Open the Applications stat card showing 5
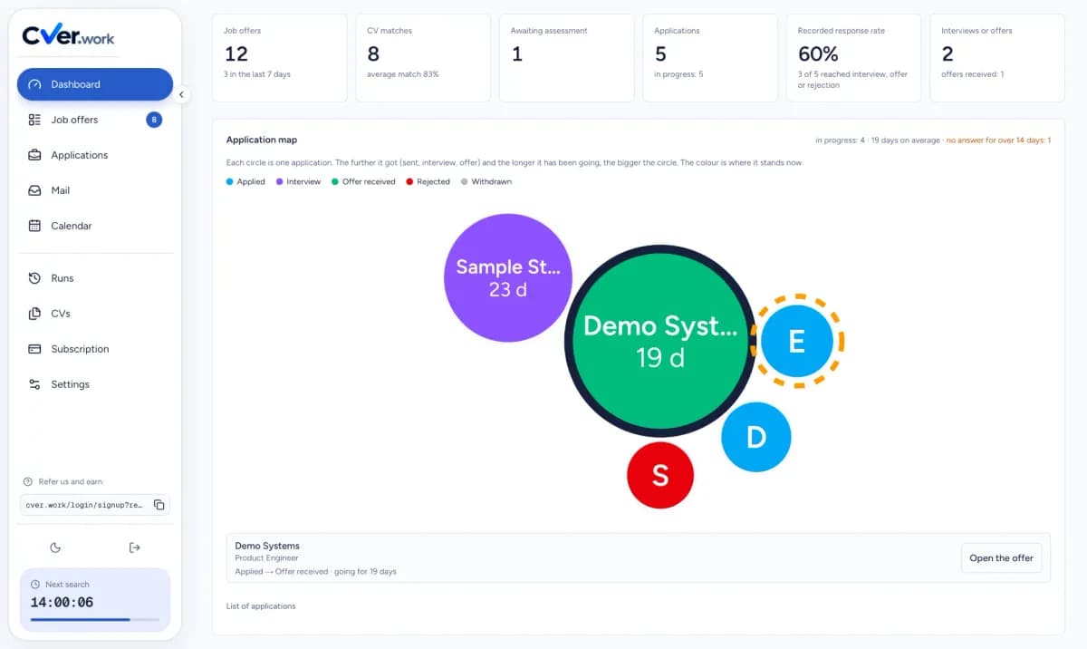This screenshot has width=1087, height=649. pyautogui.click(x=709, y=58)
